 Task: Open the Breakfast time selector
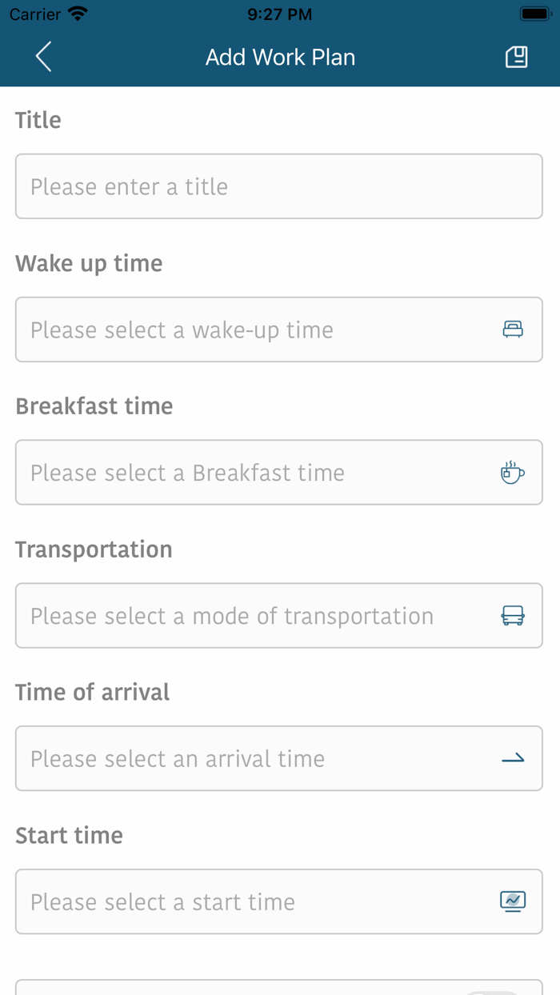256,473
